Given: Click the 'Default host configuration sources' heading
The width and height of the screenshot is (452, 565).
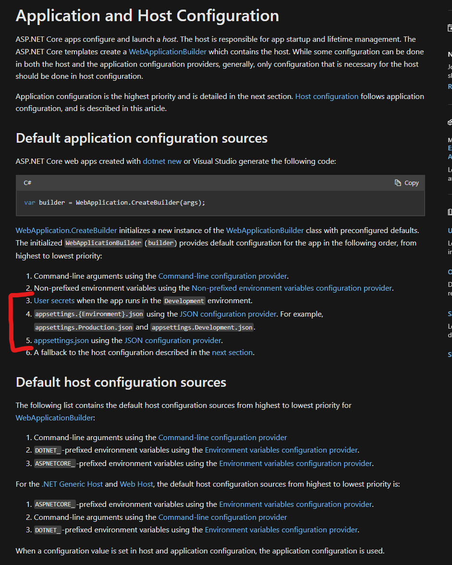Looking at the screenshot, I should point(121,382).
